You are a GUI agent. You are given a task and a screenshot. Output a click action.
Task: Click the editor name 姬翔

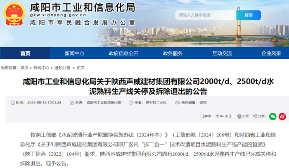tap(203, 103)
